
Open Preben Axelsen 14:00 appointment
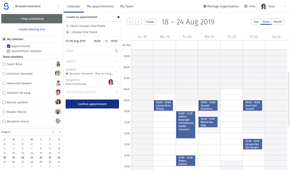coord(186,161)
